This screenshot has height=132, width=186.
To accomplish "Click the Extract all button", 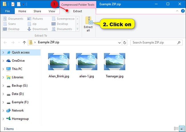I will coord(88,24).
